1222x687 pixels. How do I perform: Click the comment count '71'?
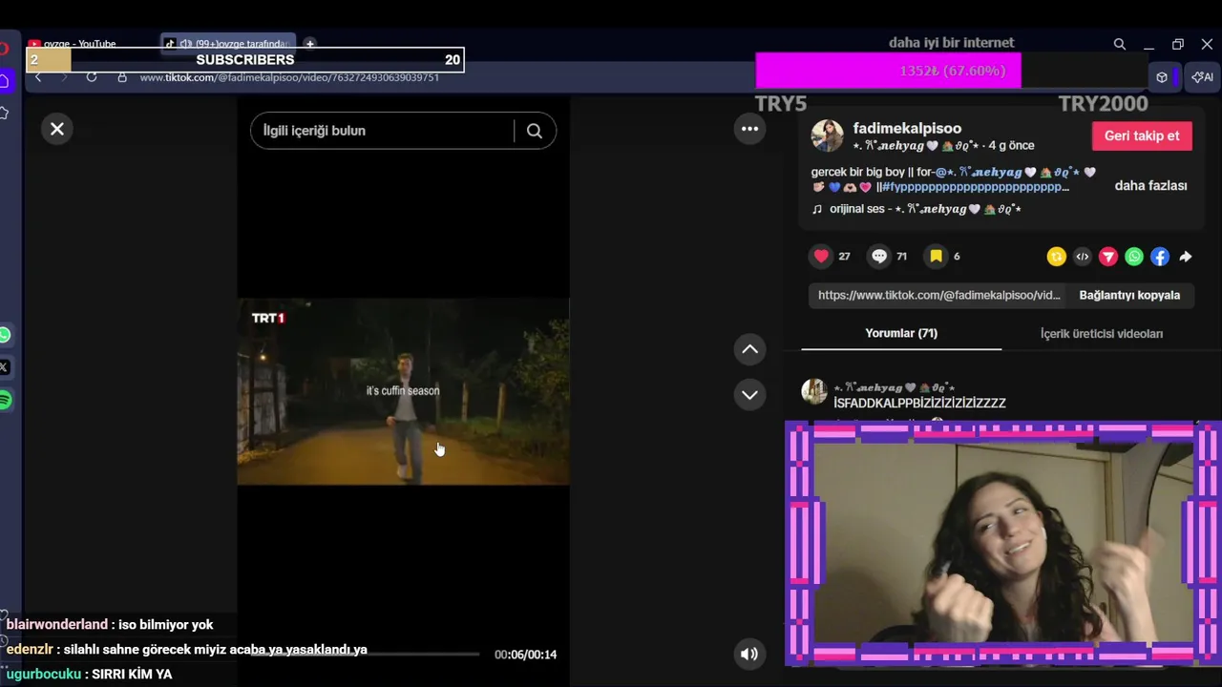[x=901, y=257]
